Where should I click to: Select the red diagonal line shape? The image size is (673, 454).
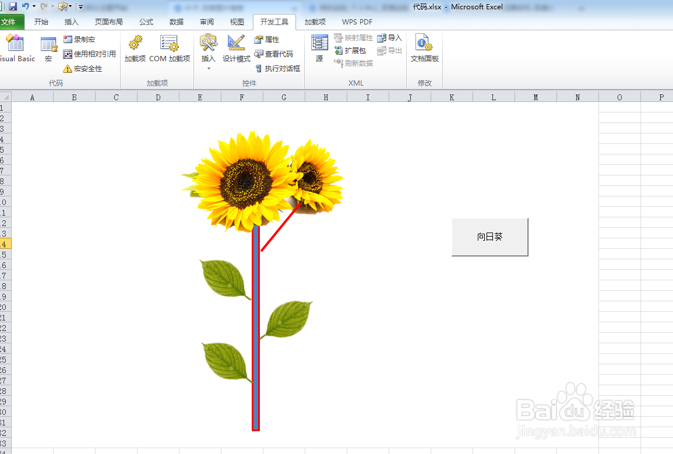click(281, 227)
